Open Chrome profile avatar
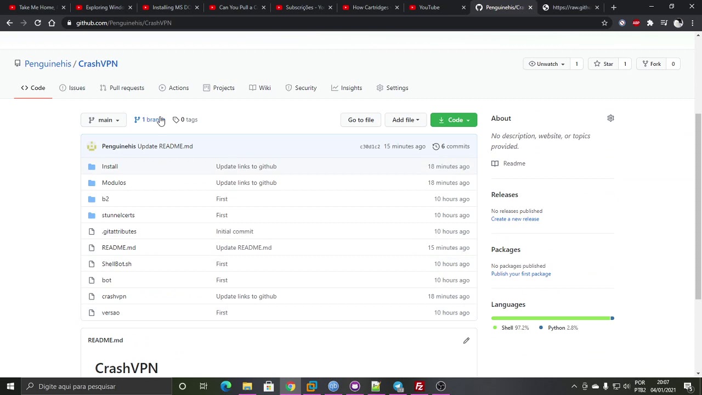702x395 pixels. 678,23
